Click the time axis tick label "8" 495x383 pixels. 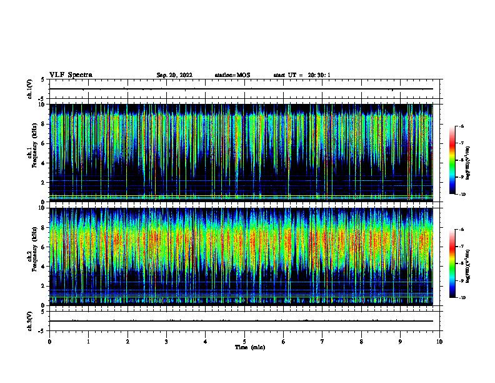point(361,342)
